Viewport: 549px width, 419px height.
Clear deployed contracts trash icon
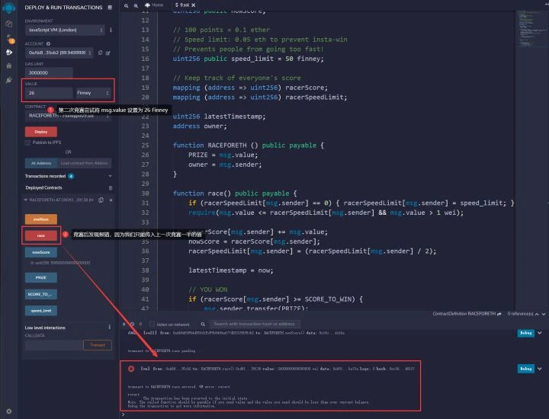(x=111, y=188)
